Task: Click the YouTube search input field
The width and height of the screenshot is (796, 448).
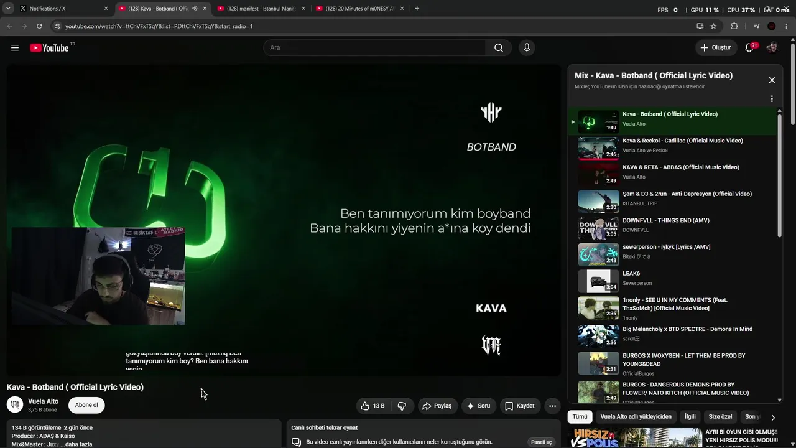Action: [x=374, y=48]
